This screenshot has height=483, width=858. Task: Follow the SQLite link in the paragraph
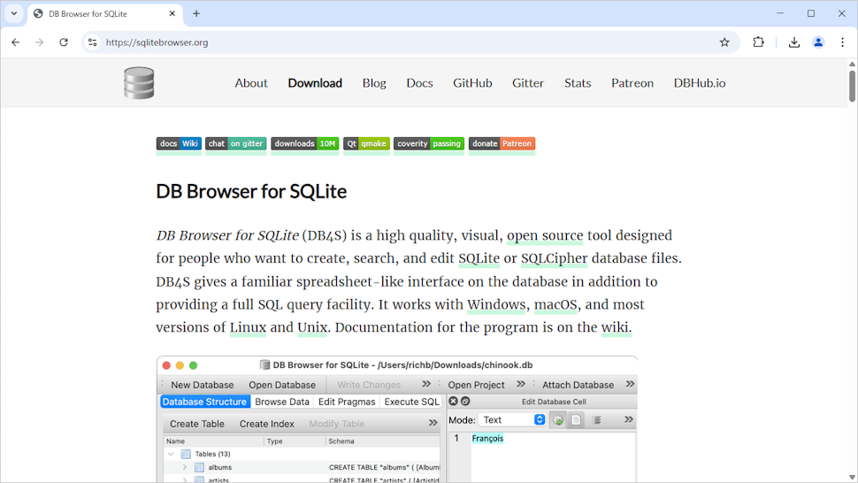coord(479,258)
